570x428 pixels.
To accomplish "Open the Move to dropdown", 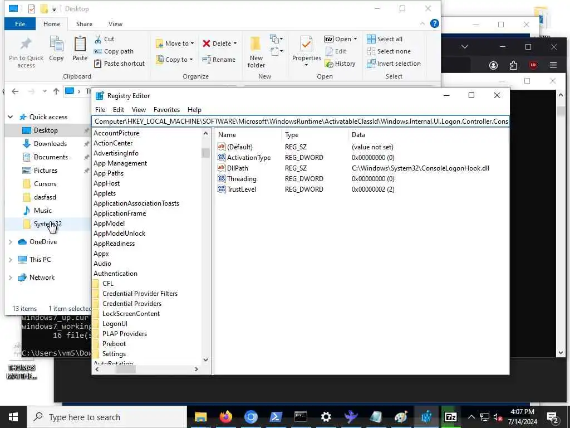I will (175, 43).
